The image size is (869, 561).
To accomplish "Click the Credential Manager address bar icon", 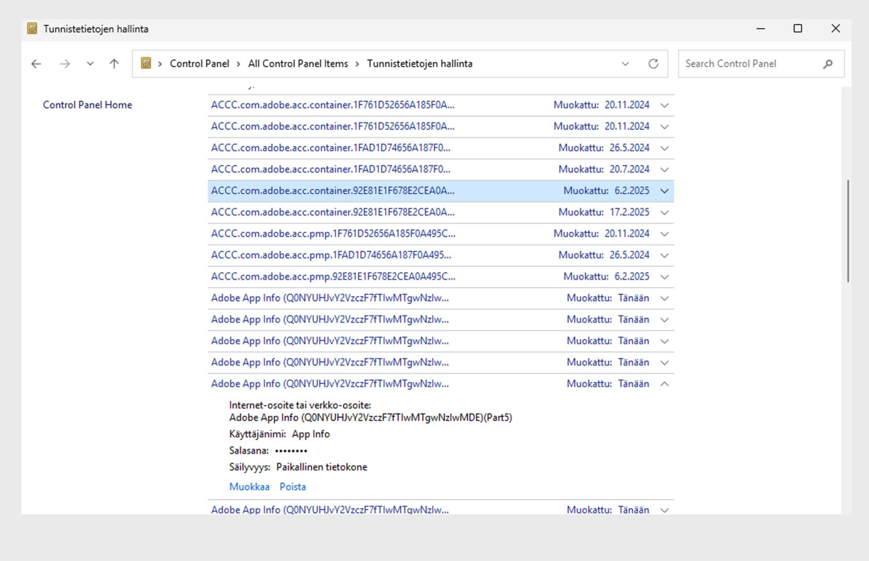I will pos(146,63).
